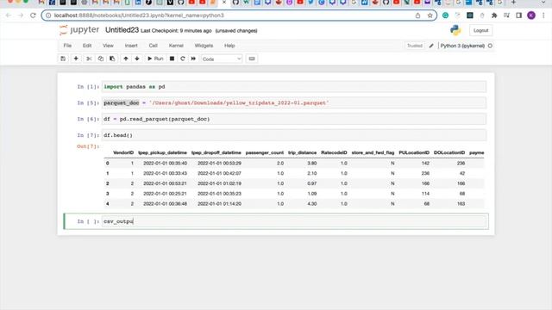Click the Jupyter logo
The width and height of the screenshot is (552, 310).
[x=79, y=30]
